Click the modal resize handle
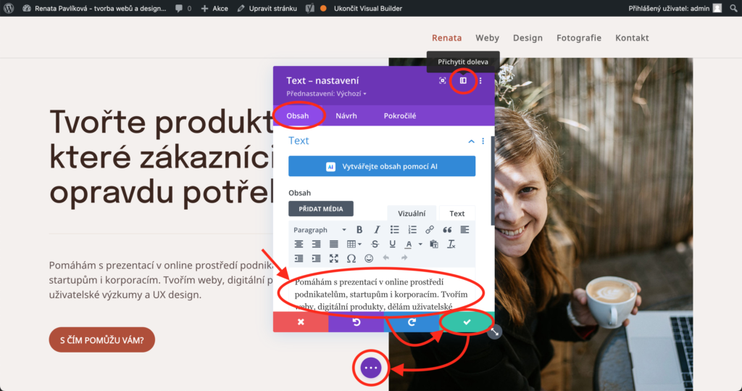The image size is (742, 391). (x=494, y=332)
